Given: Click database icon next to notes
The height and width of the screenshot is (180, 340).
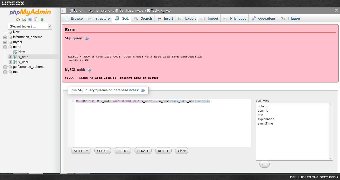Looking at the screenshot, I should click(10, 47).
